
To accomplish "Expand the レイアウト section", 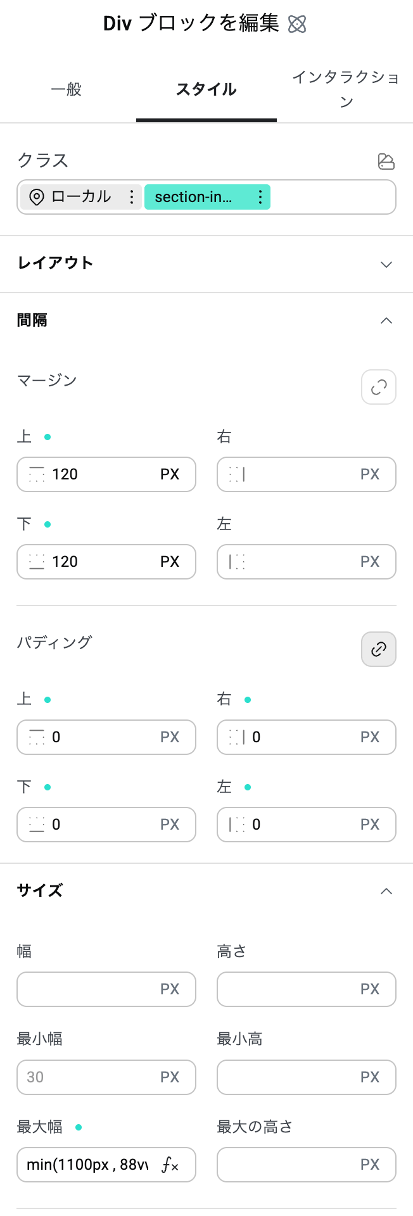I will tap(386, 264).
